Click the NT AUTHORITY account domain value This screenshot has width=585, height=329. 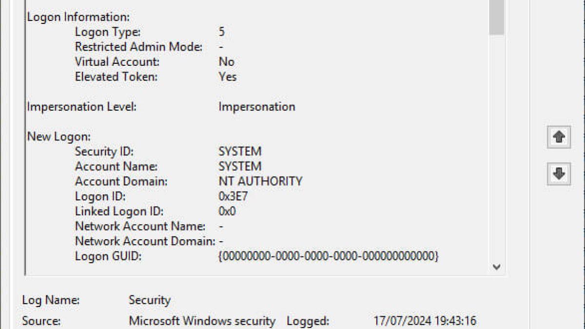coord(260,181)
